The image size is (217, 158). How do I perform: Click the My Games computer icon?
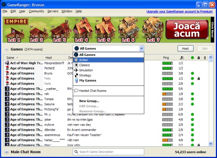pos(76,80)
